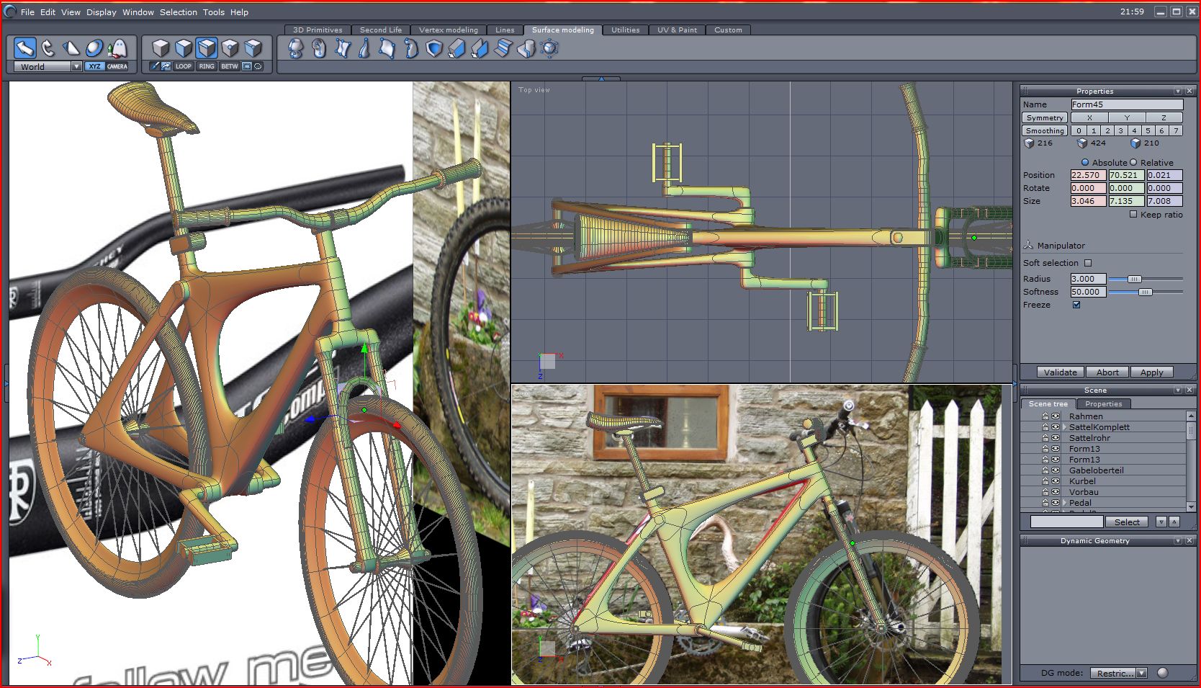Click the stepped extrude surface tool icon

coord(503,48)
